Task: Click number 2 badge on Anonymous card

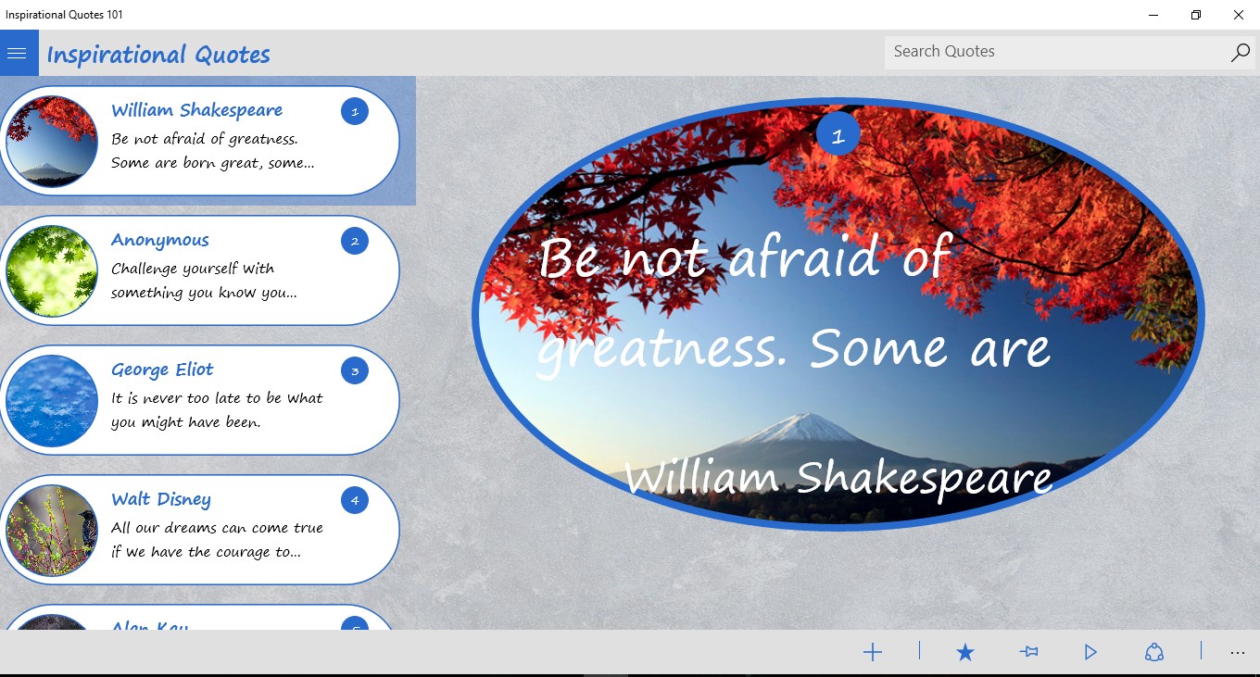Action: 355,242
